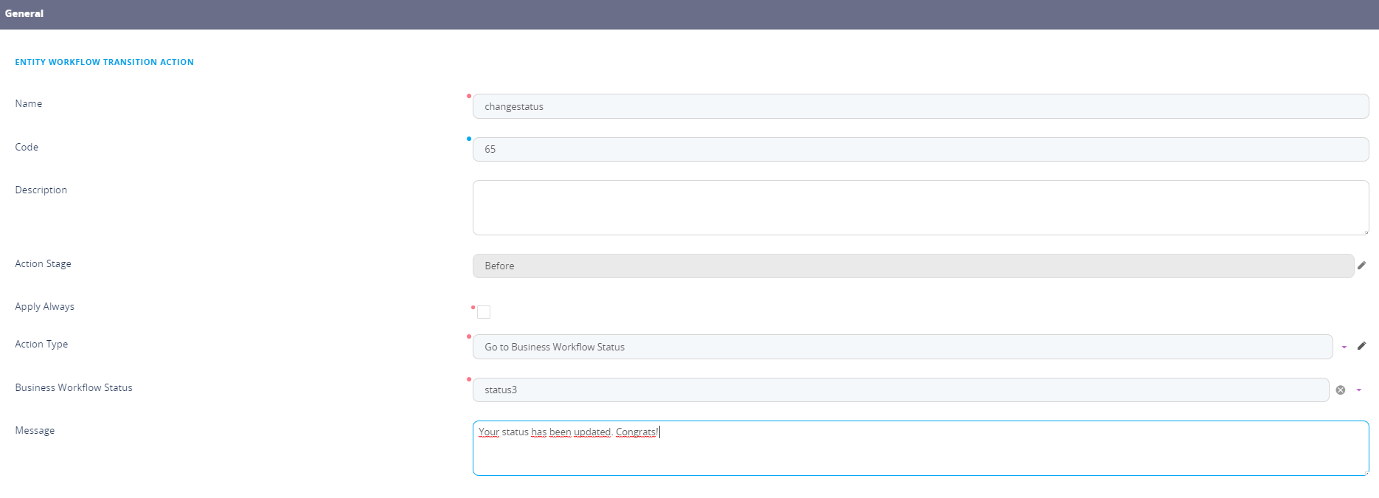Click the Business Workflow Status label
The width and height of the screenshot is (1379, 498).
tap(74, 387)
